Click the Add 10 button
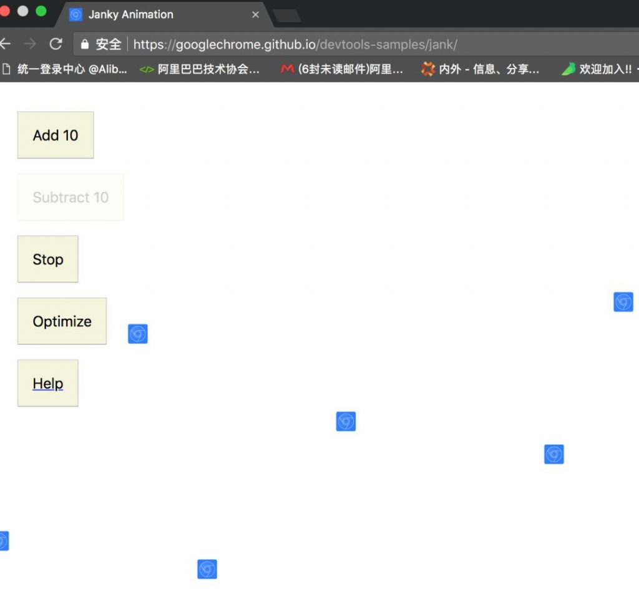The height and width of the screenshot is (592, 639). coord(56,135)
